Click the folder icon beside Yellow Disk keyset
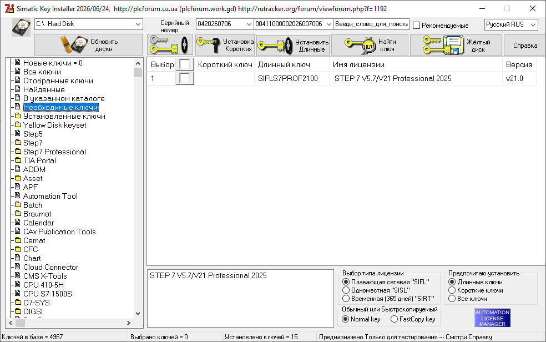Image resolution: width=546 pixels, height=342 pixels. click(18, 125)
